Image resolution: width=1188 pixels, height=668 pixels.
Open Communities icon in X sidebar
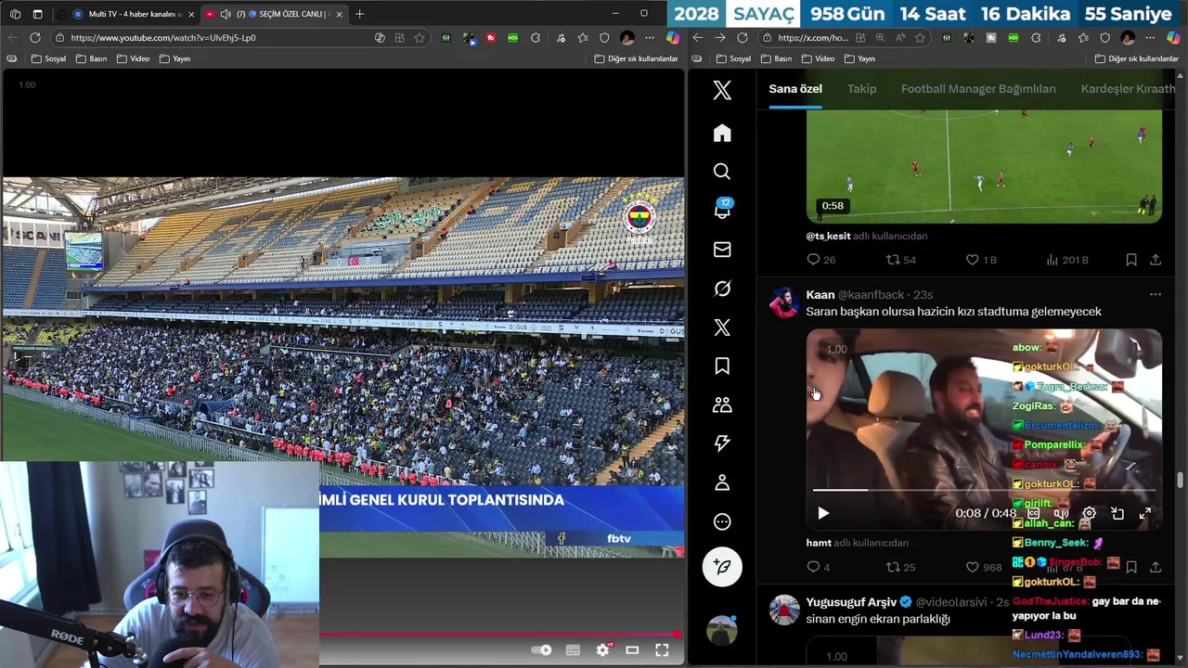pyautogui.click(x=722, y=405)
